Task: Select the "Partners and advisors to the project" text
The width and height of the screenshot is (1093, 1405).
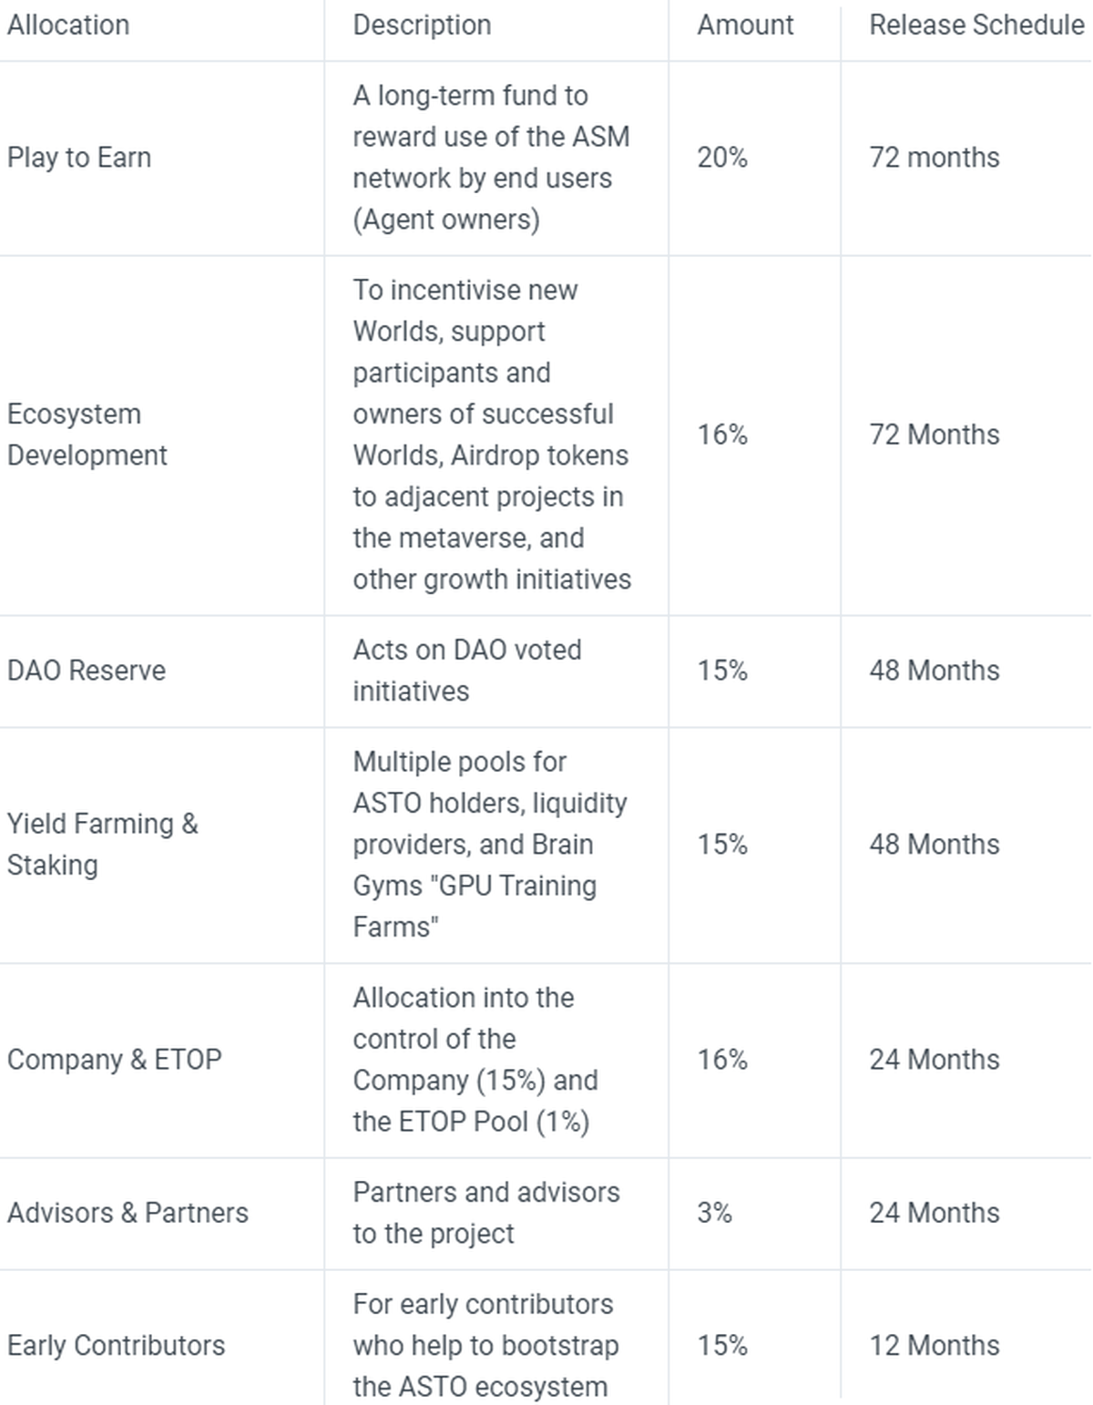Action: coord(485,1213)
